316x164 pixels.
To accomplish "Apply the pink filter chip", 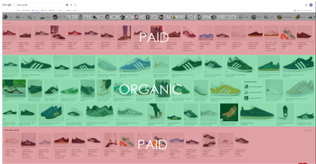I will pyautogui.click(x=57, y=17).
